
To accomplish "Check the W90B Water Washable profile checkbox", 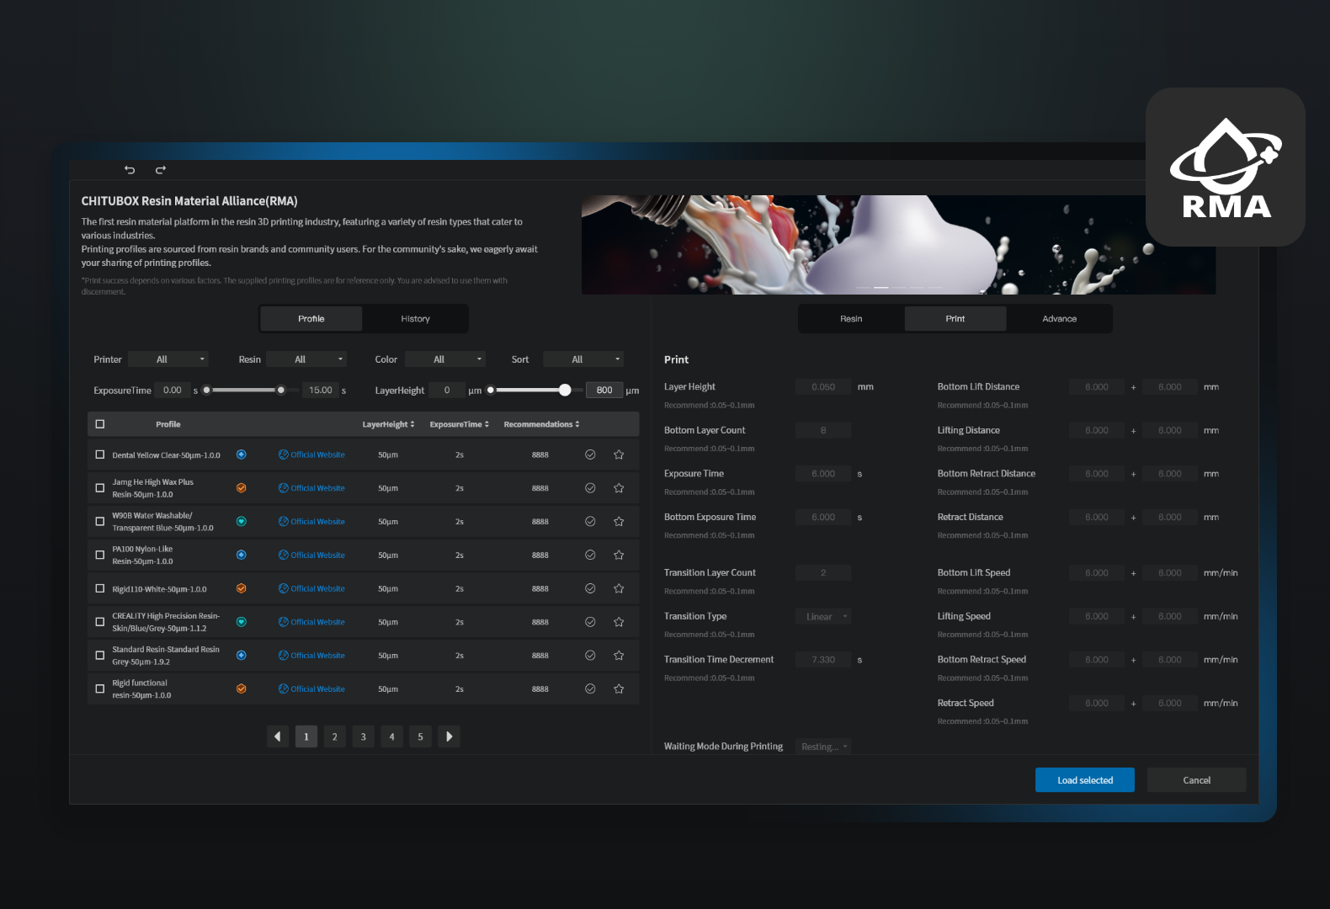I will 100,522.
